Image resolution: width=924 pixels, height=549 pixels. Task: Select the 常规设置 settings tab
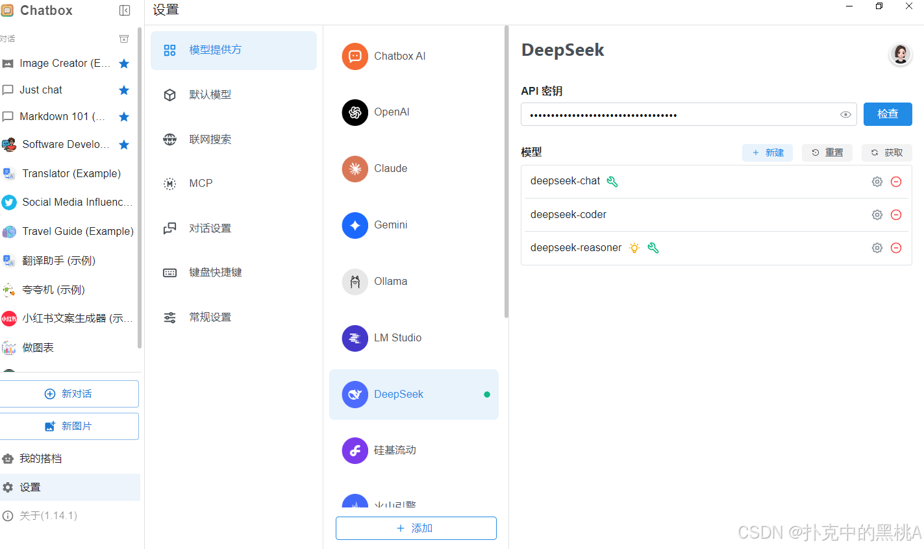pos(234,317)
